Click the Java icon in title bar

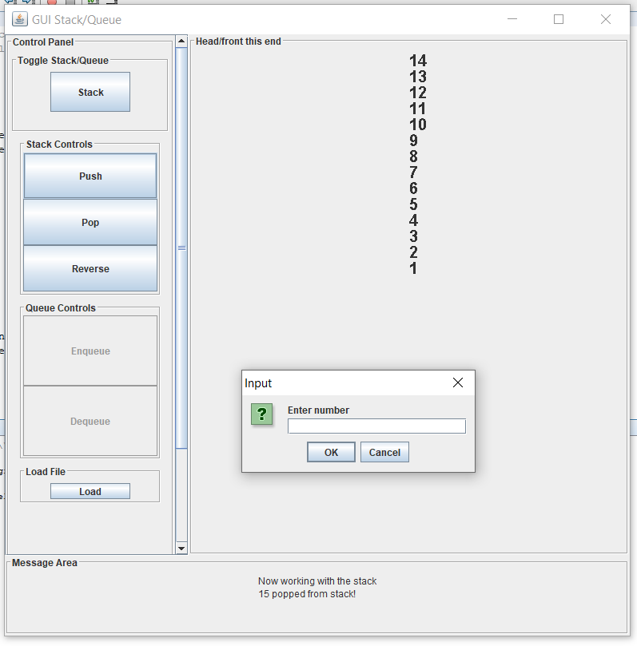click(x=19, y=19)
